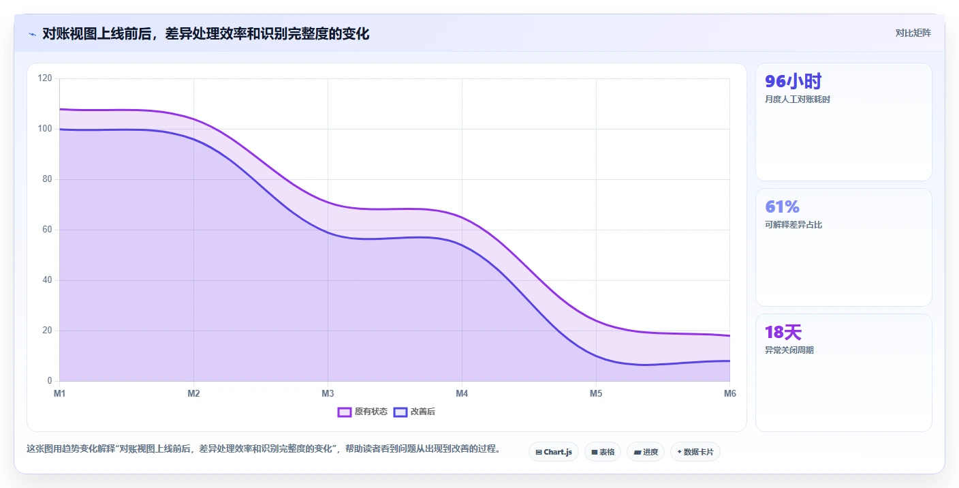Click the M4 x-axis label

click(x=462, y=394)
